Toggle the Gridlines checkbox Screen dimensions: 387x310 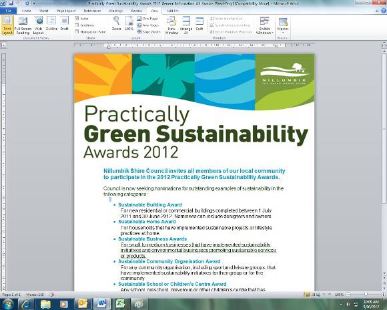click(x=77, y=25)
